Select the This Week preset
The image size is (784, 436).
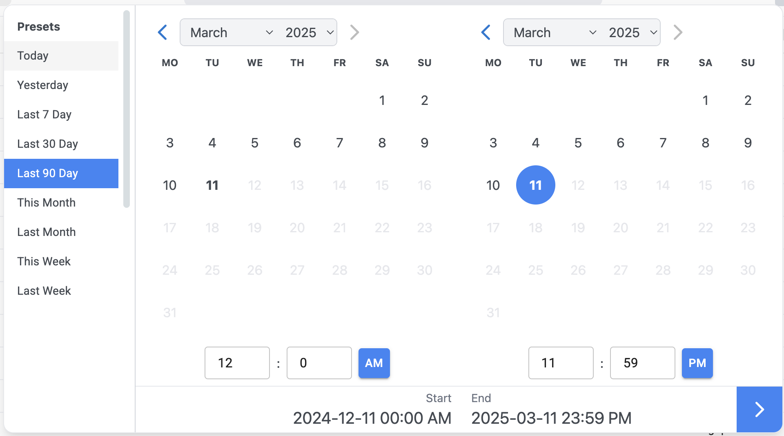click(x=61, y=261)
